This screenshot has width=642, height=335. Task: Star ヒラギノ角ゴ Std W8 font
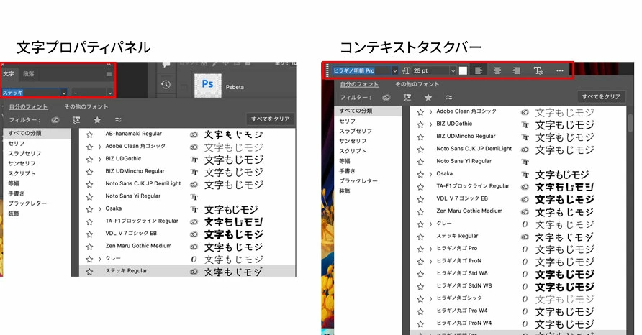(420, 274)
